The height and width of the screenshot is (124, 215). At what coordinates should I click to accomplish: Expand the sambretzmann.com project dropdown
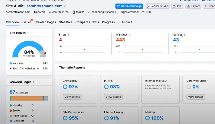(65, 6)
